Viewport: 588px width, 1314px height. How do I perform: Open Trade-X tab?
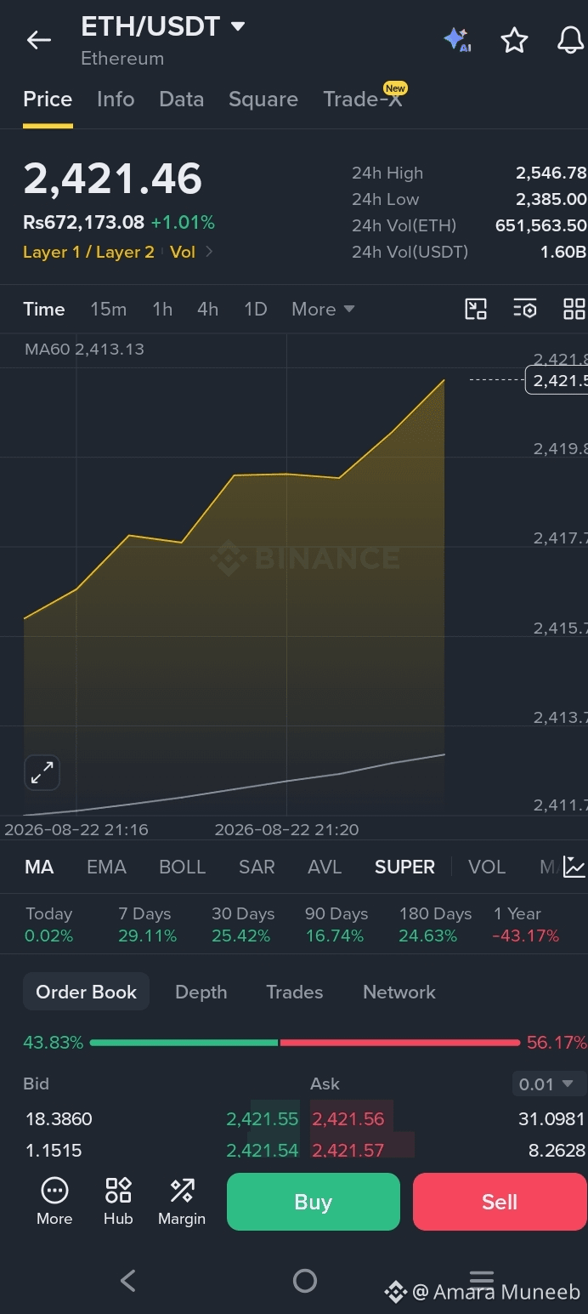tap(363, 100)
